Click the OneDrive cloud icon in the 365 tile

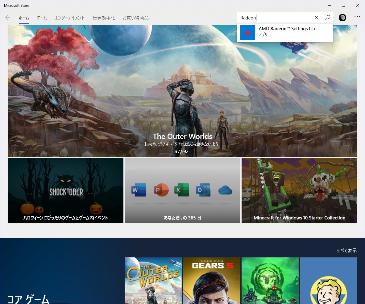pyautogui.click(x=225, y=191)
